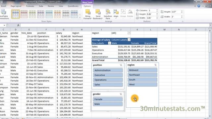Open the Size dialog launcher
This screenshot has width=212, height=119.
(183, 21)
